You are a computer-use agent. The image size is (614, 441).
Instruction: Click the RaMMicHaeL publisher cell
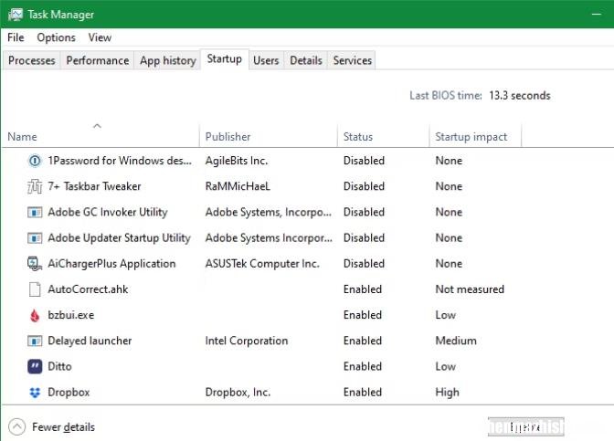point(238,186)
